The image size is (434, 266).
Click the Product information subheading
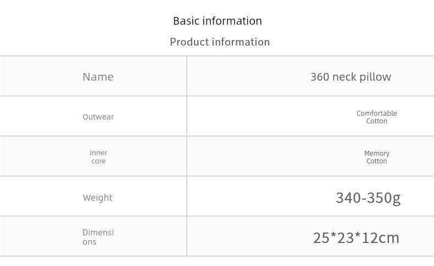(220, 42)
